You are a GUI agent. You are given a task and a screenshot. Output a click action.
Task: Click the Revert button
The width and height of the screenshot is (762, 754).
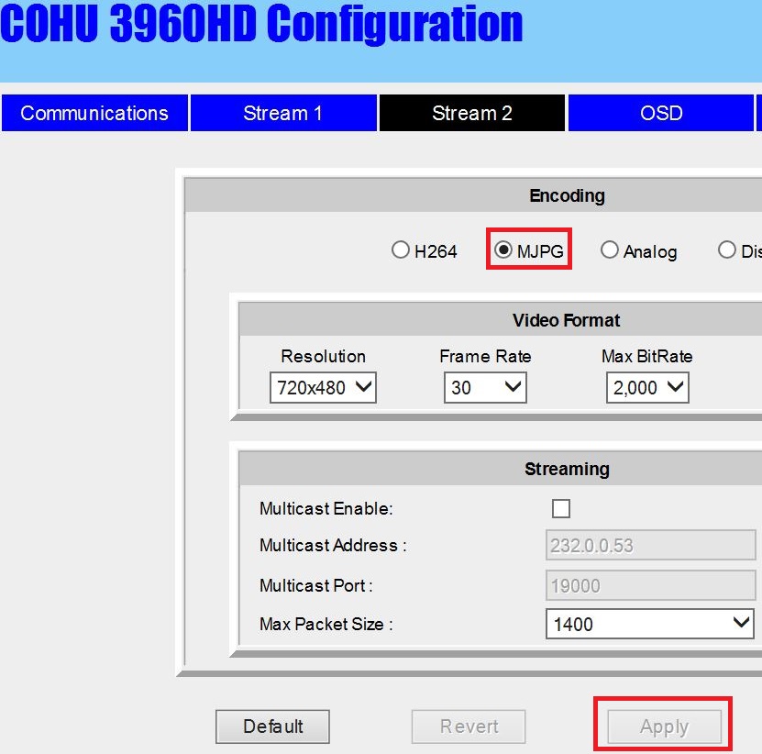click(469, 726)
